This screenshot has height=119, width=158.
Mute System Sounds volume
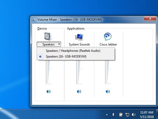(x=79, y=92)
